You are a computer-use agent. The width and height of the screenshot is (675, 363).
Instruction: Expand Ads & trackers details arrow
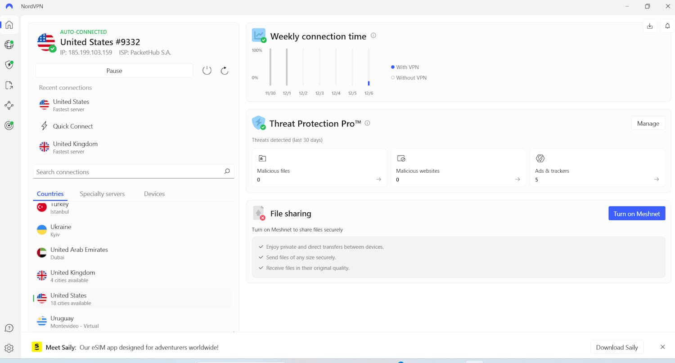coord(657,179)
